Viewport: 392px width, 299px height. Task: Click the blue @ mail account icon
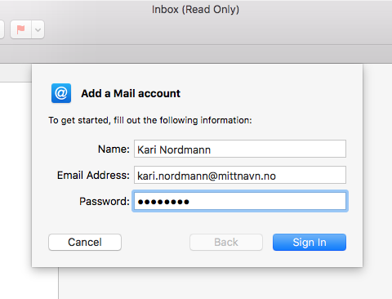[x=61, y=93]
